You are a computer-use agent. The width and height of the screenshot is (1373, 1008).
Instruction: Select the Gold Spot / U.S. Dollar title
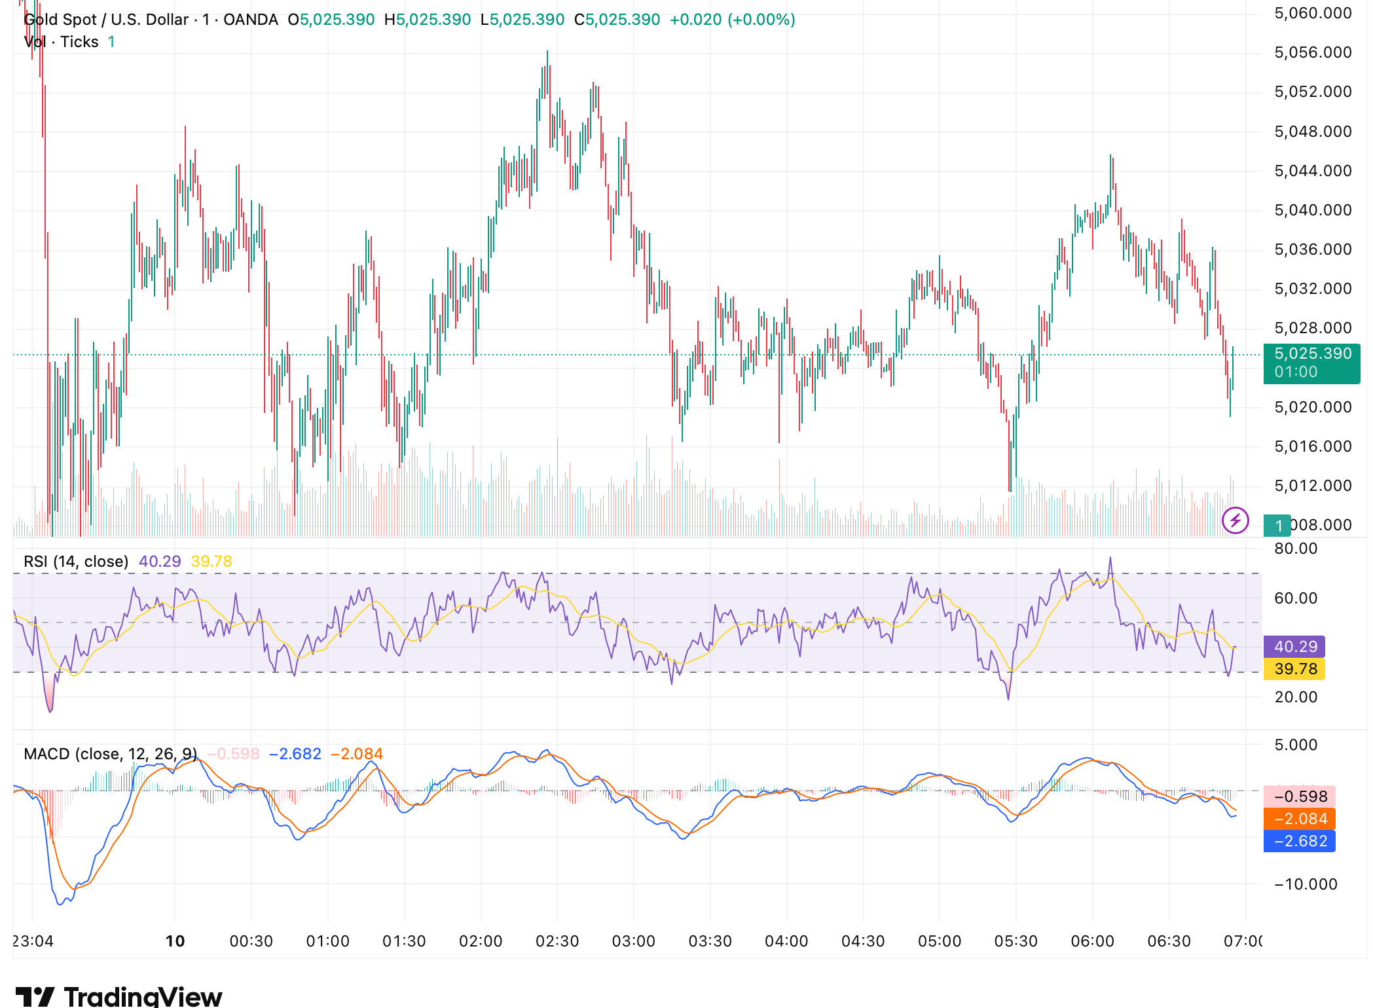point(106,20)
